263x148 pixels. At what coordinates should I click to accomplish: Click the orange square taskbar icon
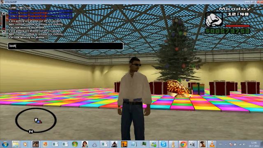tap(124, 144)
